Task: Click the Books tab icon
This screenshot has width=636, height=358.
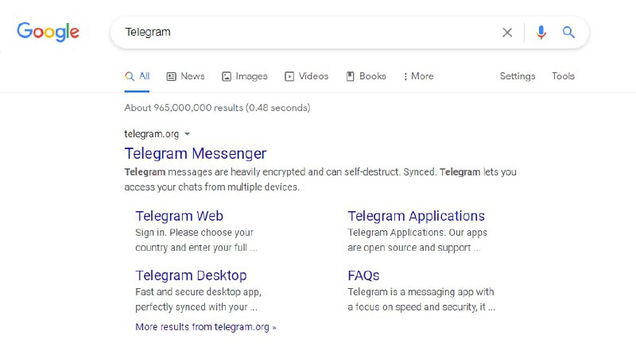Action: (x=350, y=76)
